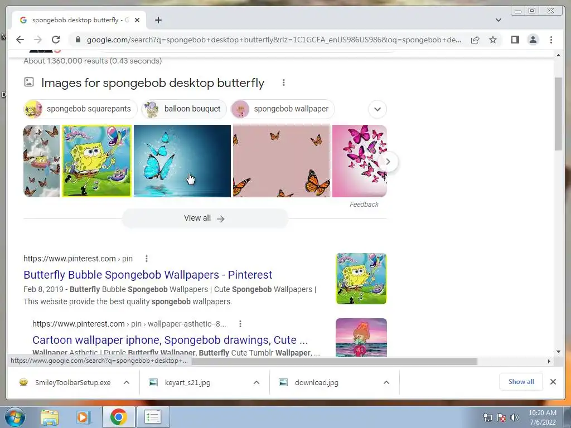Open the tab search chevron
The width and height of the screenshot is (571, 428).
pos(498,20)
